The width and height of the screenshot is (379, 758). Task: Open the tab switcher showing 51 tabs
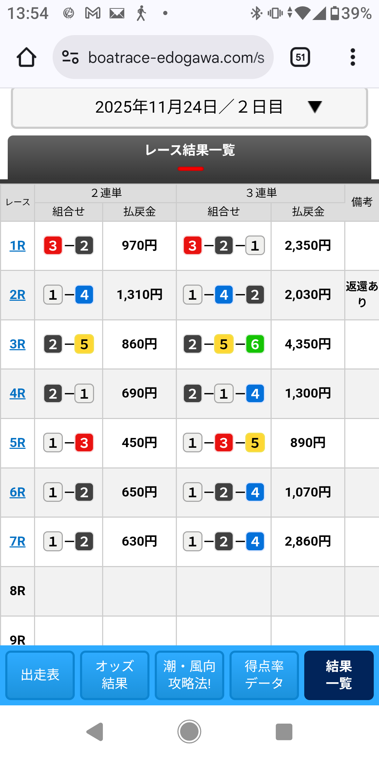(300, 57)
